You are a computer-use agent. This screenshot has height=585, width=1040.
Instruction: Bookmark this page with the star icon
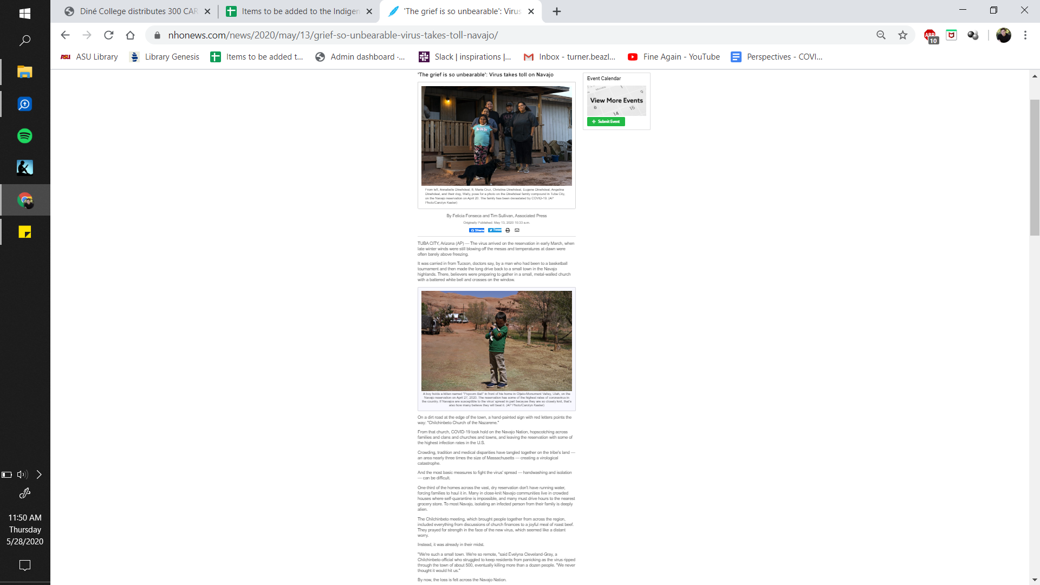point(902,35)
